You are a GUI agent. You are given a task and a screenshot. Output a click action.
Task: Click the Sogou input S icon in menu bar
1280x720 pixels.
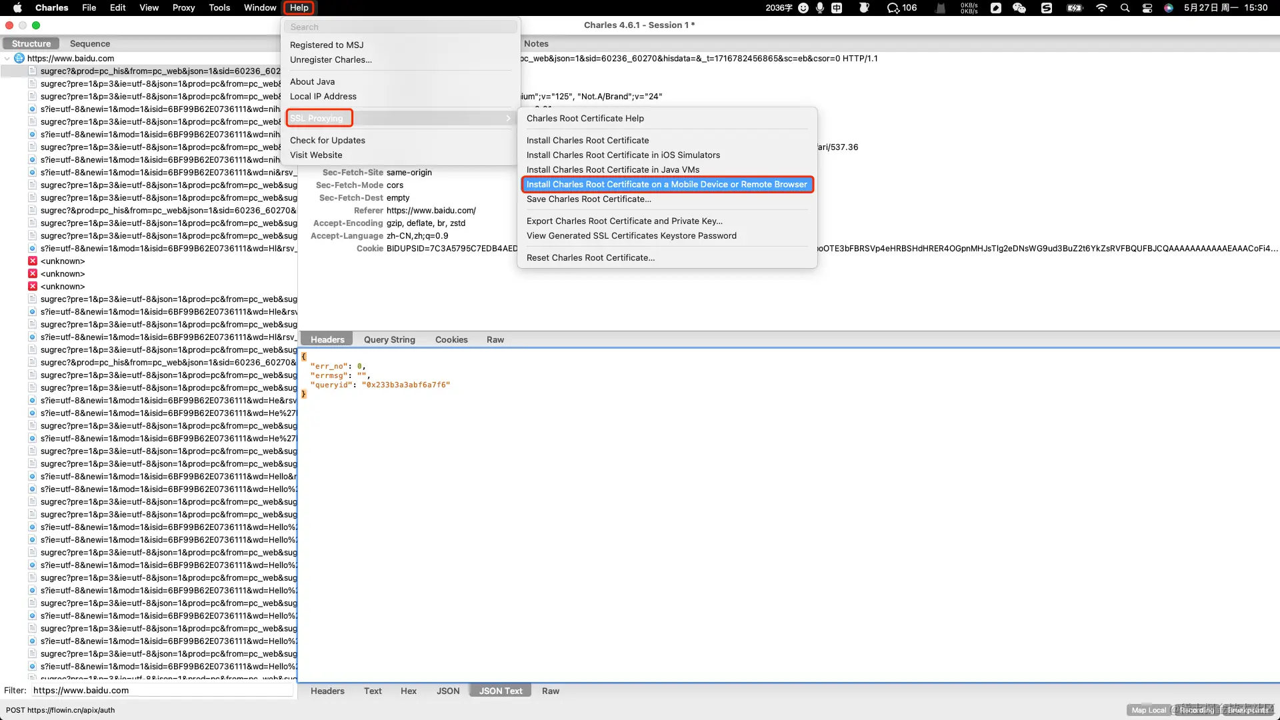pos(1047,8)
